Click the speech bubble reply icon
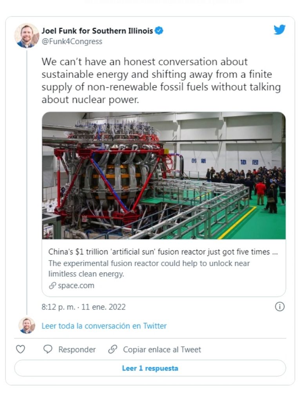The image size is (301, 396). (x=48, y=349)
